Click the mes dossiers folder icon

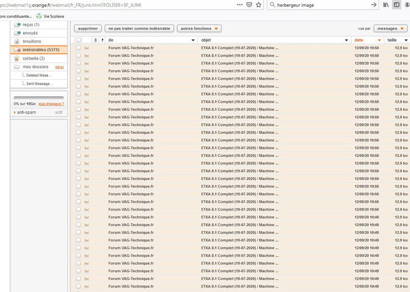[16, 67]
